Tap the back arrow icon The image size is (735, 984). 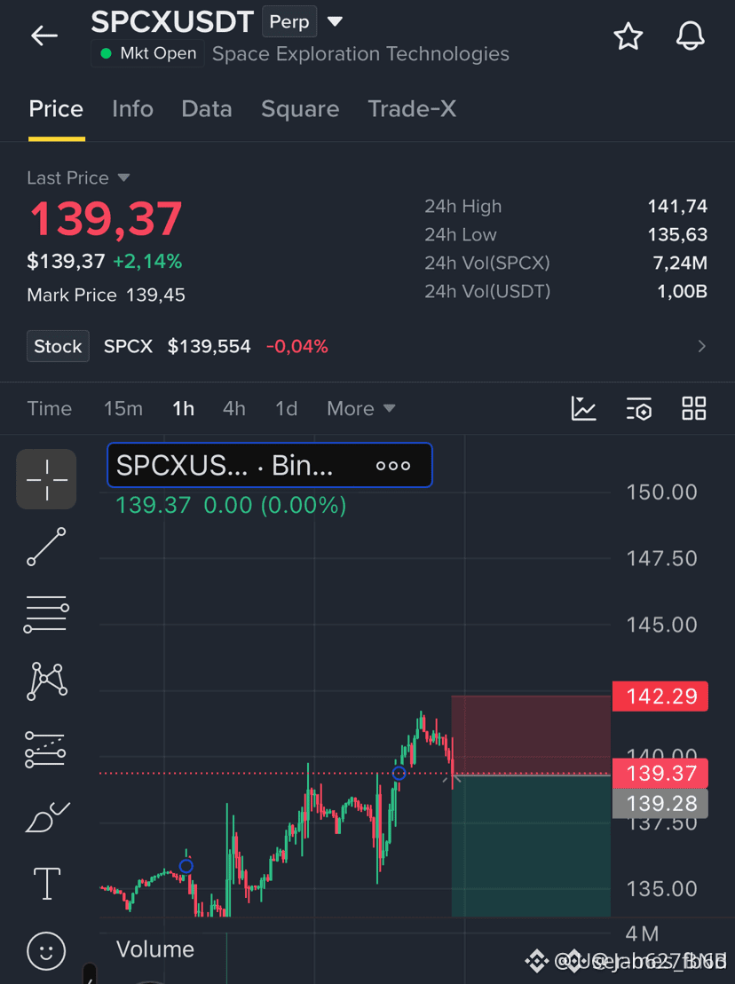pyautogui.click(x=44, y=35)
